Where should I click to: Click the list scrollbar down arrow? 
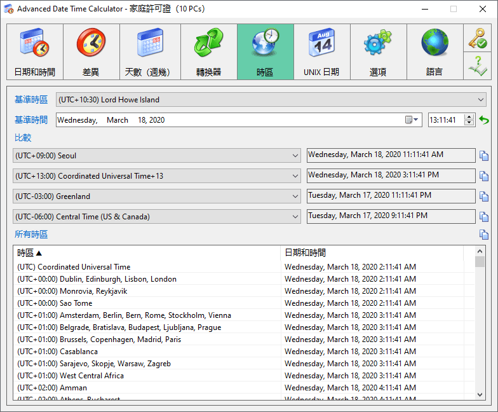coord(480,394)
